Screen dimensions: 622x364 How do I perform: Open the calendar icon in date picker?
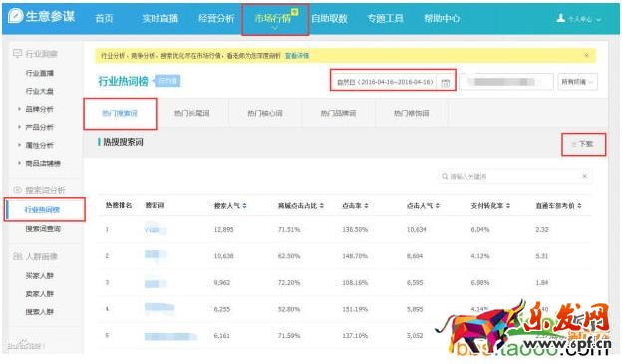coord(446,83)
